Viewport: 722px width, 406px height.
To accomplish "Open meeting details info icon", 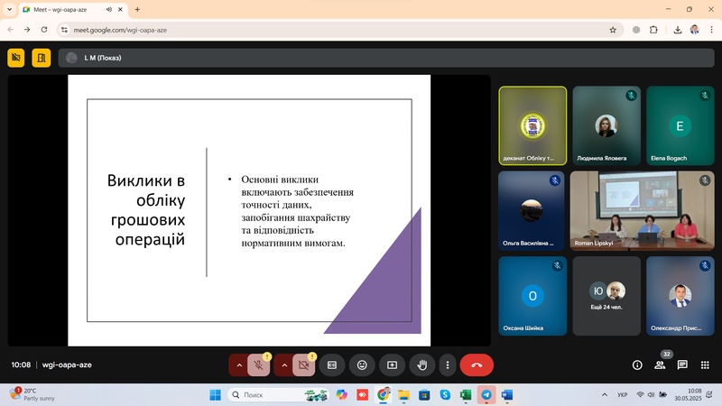I will pyautogui.click(x=637, y=365).
